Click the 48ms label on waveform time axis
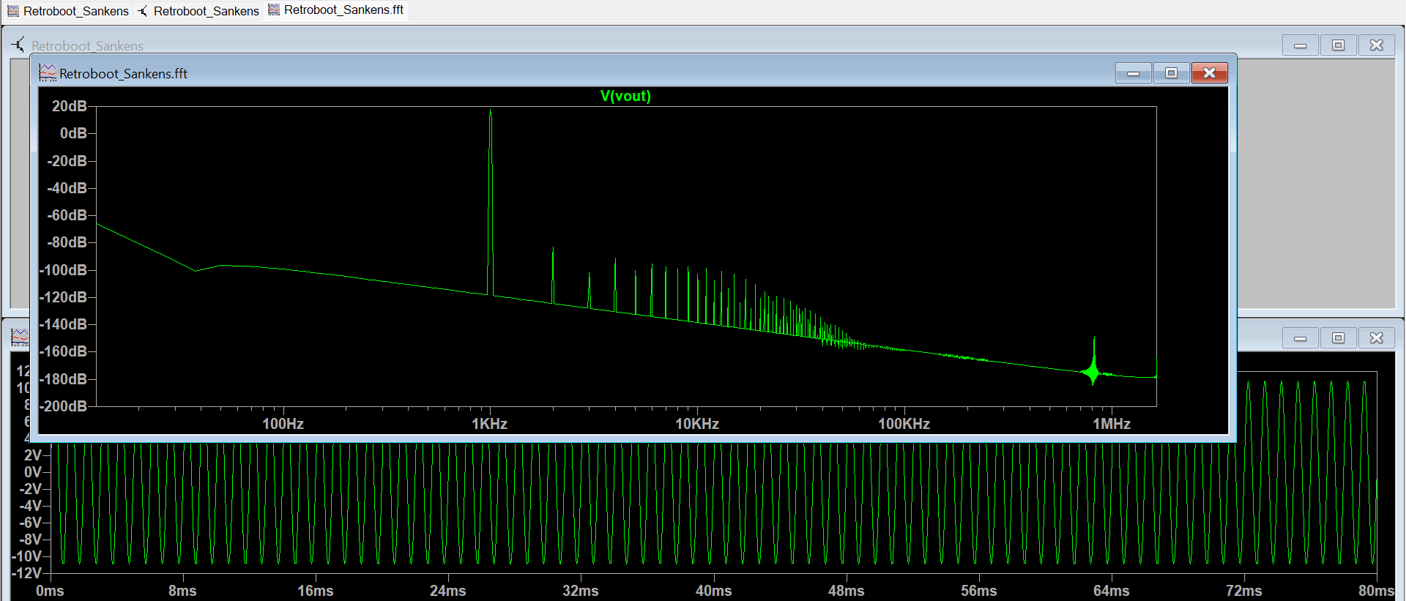Image resolution: width=1406 pixels, height=601 pixels. click(847, 591)
